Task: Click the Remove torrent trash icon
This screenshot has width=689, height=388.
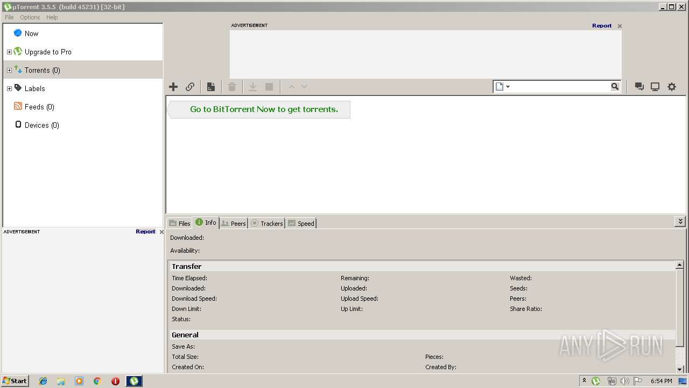Action: (x=232, y=87)
